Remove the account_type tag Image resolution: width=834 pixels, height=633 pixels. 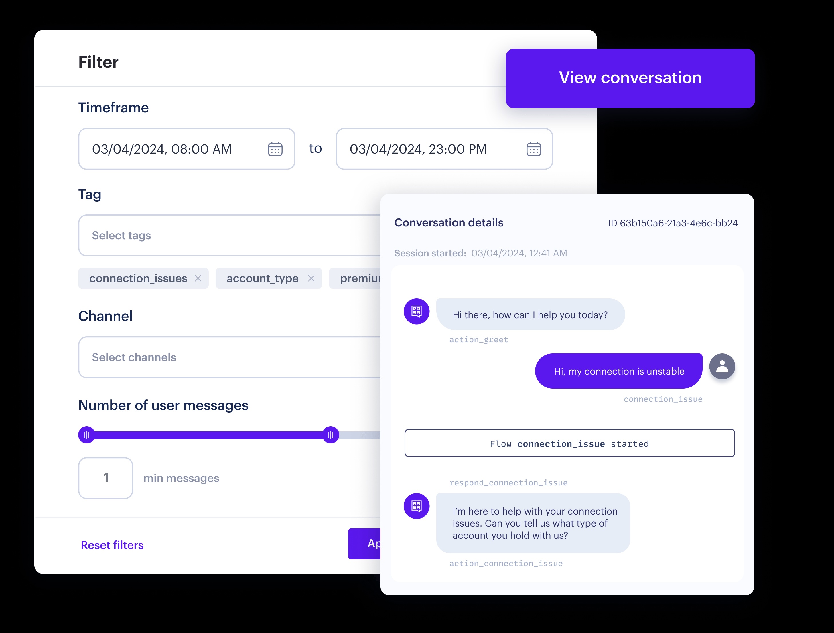coord(311,278)
